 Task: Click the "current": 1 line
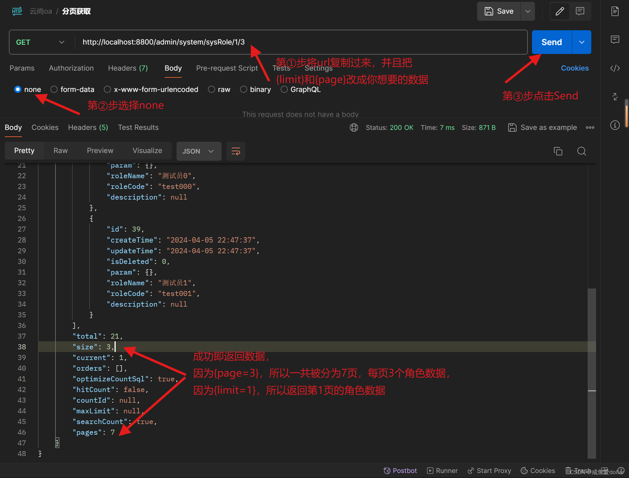coord(100,357)
